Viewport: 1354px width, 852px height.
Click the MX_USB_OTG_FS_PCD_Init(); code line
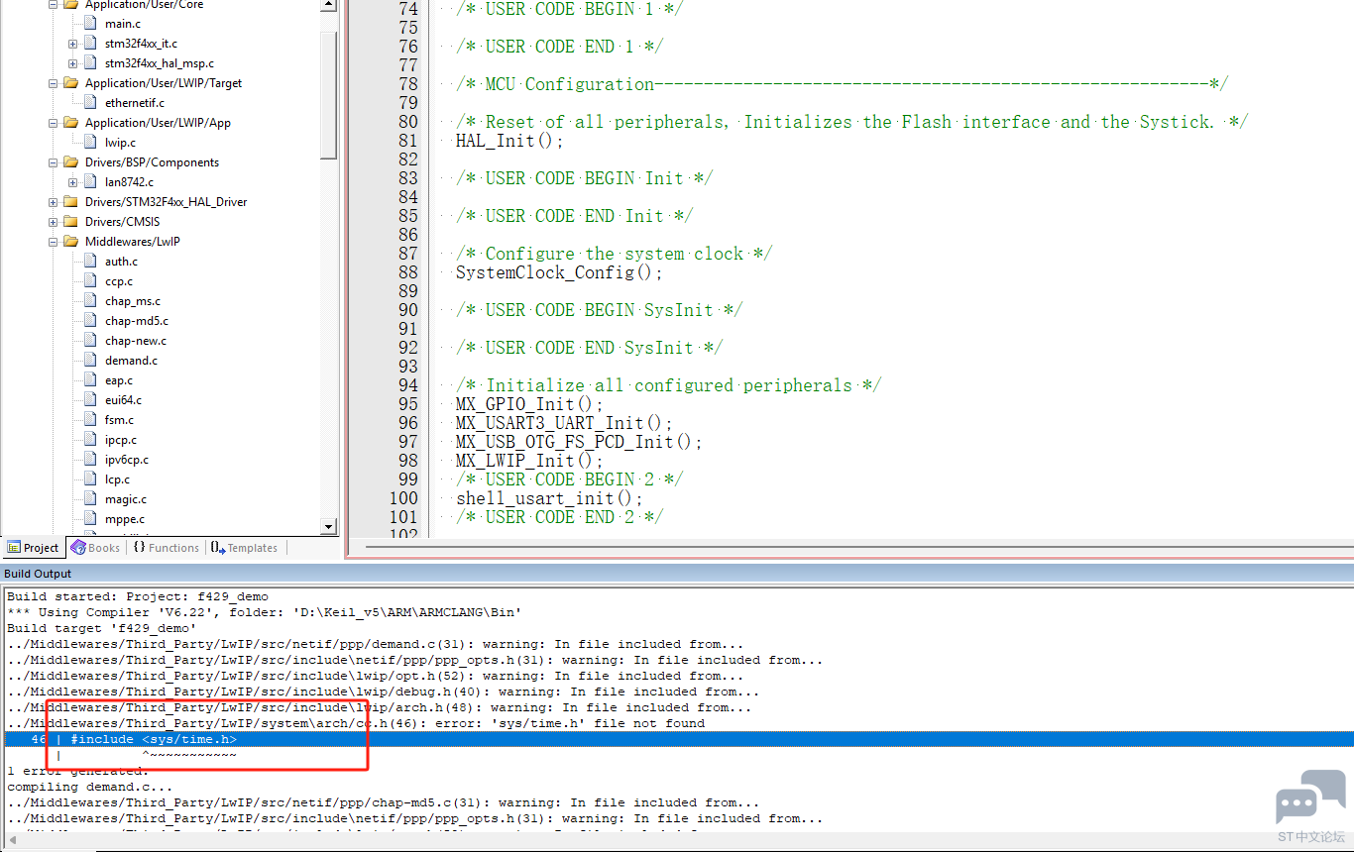pos(578,442)
